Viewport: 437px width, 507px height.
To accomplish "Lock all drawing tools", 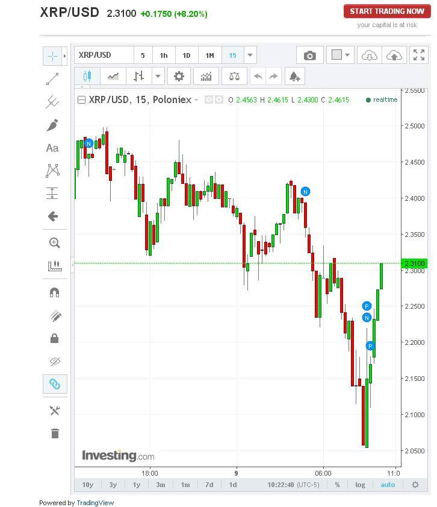I will [x=55, y=339].
